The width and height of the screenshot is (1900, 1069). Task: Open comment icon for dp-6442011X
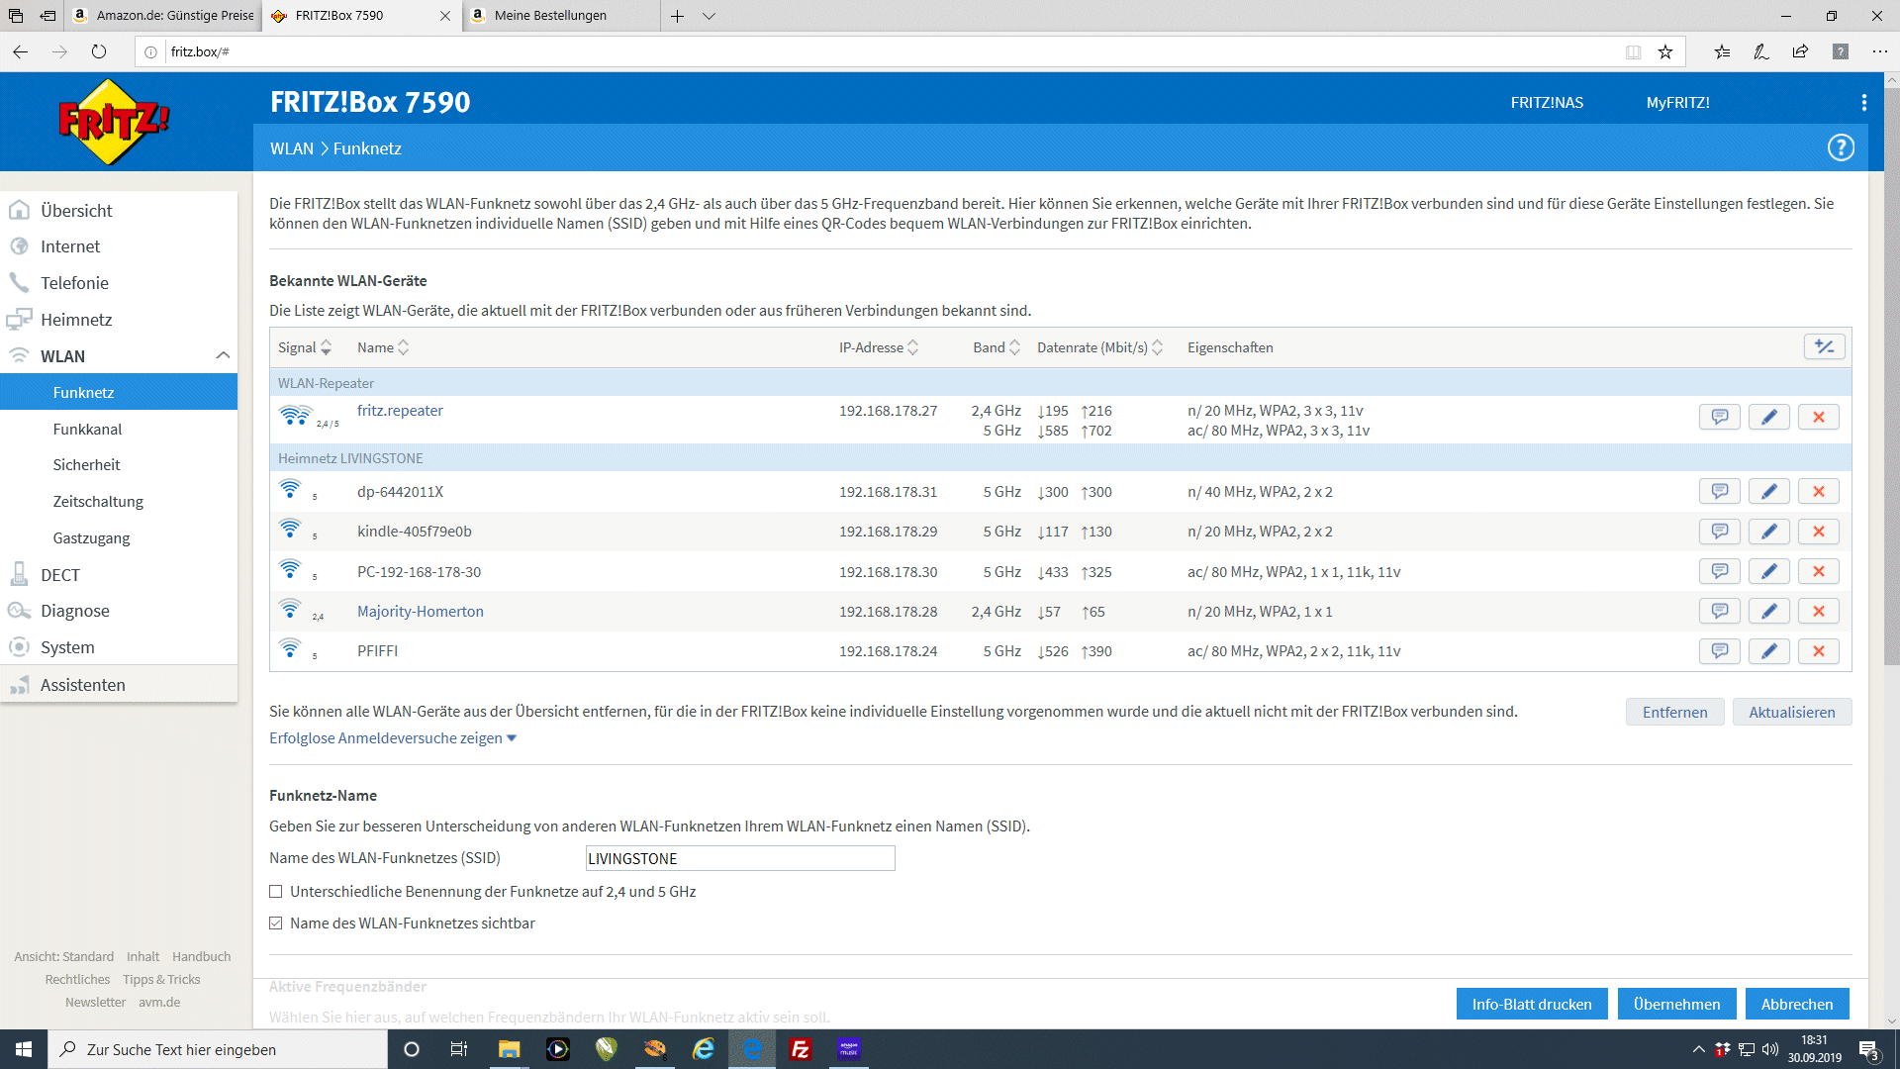click(x=1720, y=491)
